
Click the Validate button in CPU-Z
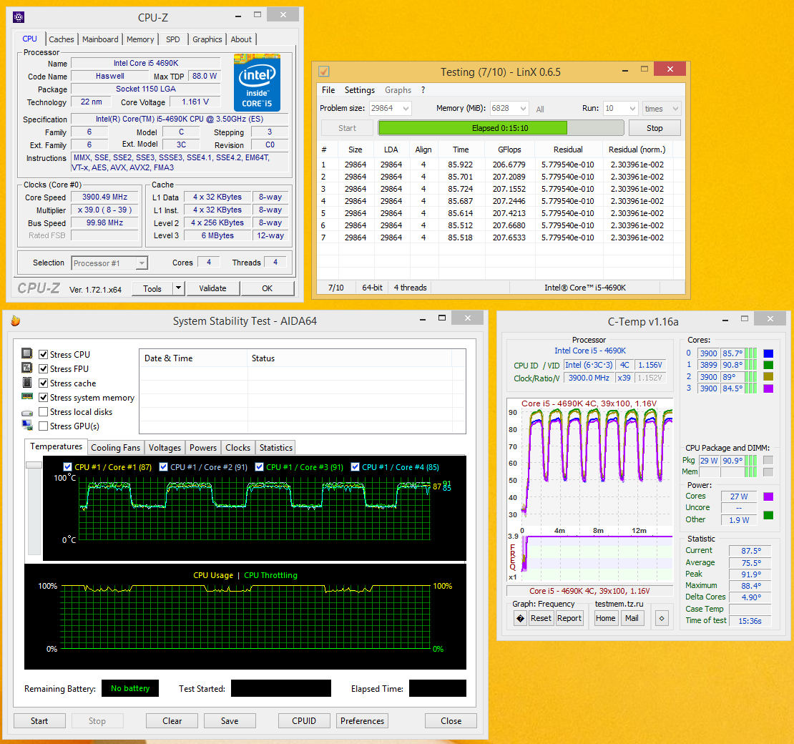pyautogui.click(x=212, y=288)
